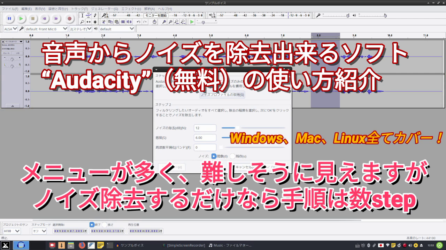Open the サンプルボイス track name dropdown
This screenshot has width=446, height=250.
(x=14, y=42)
